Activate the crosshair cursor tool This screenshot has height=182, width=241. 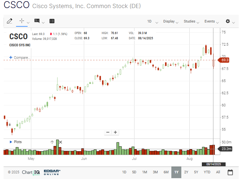tap(22, 21)
